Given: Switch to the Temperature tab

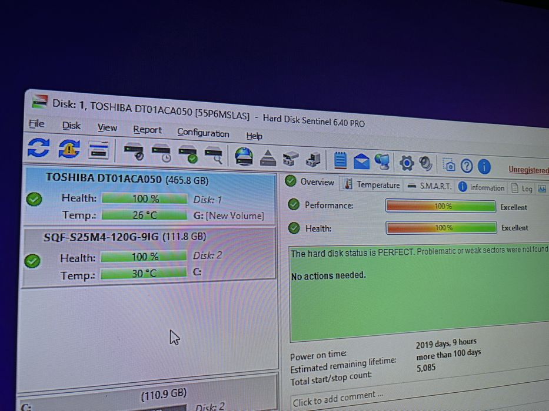Looking at the screenshot, I should click(x=372, y=184).
